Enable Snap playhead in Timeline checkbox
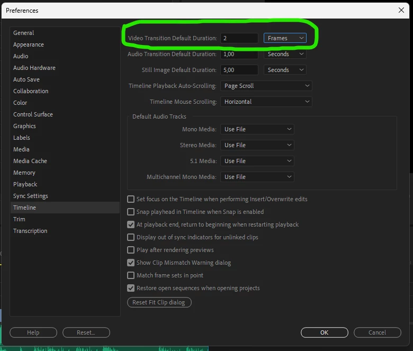 pos(131,212)
